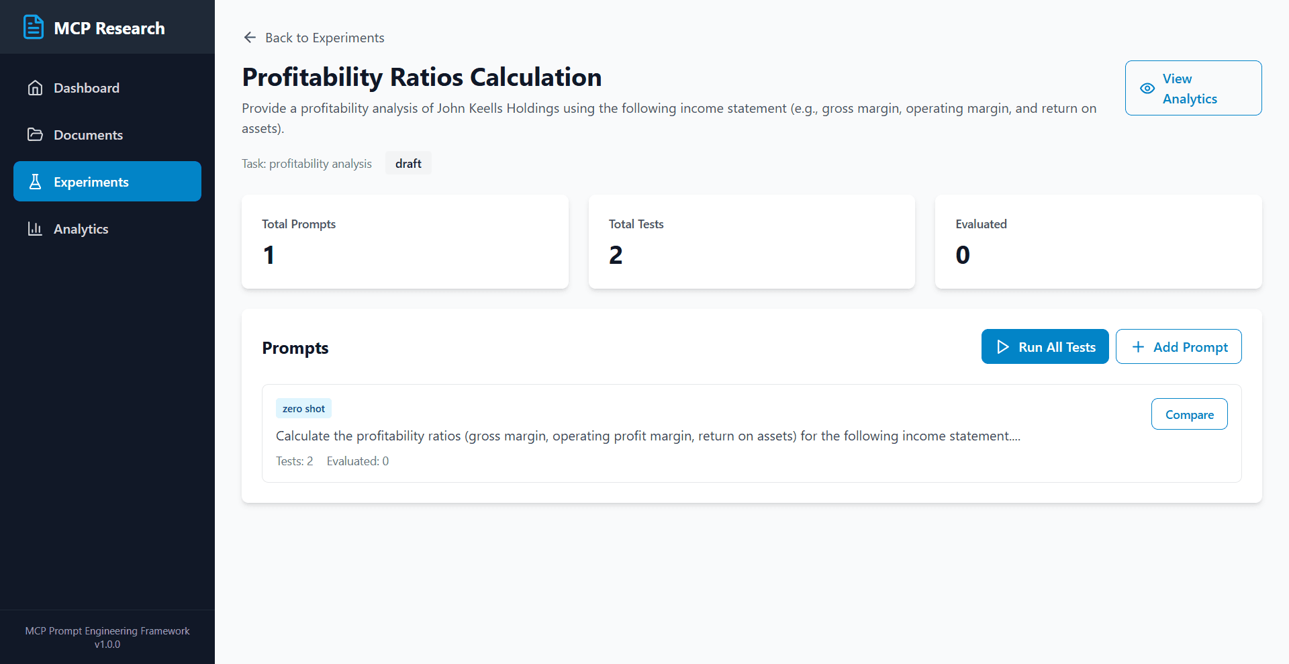Click the Documents folder icon
Screen dimensions: 1289x664
pos(35,135)
